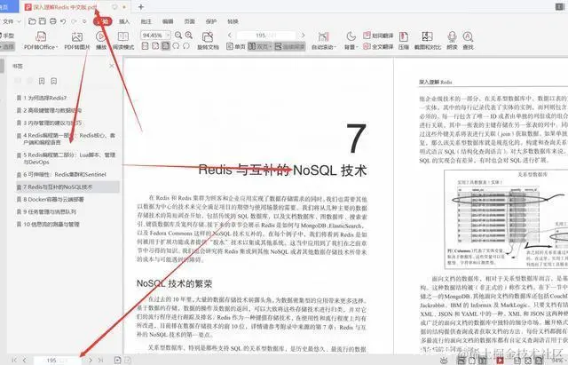Image resolution: width=568 pixels, height=365 pixels.
Task: Enter 阅读模式 reading mode
Action: click(x=123, y=40)
